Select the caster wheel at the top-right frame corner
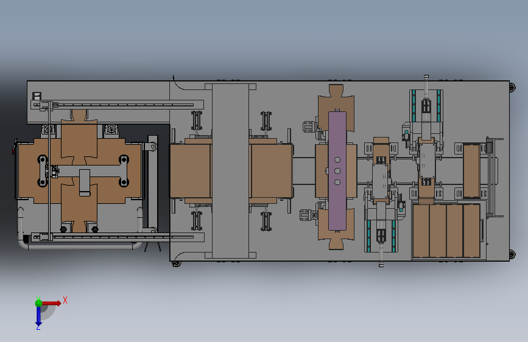528x342 pixels. click(x=512, y=87)
